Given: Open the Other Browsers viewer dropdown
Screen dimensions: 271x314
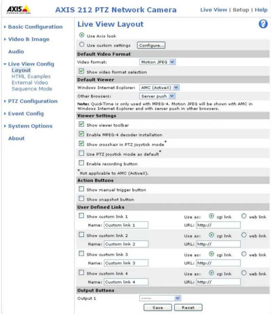Looking at the screenshot, I should 158,96.
